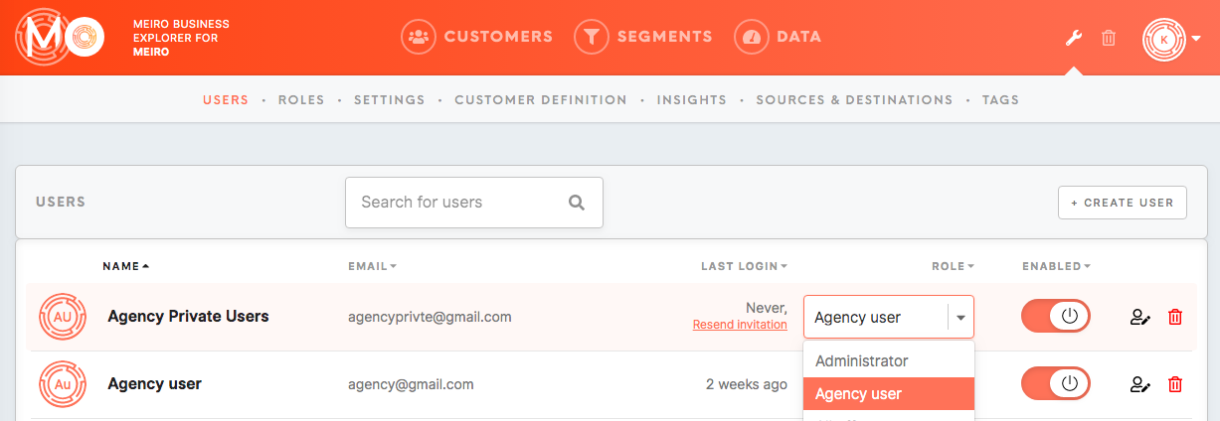Open the Customers section
The height and width of the screenshot is (421, 1220).
point(476,37)
